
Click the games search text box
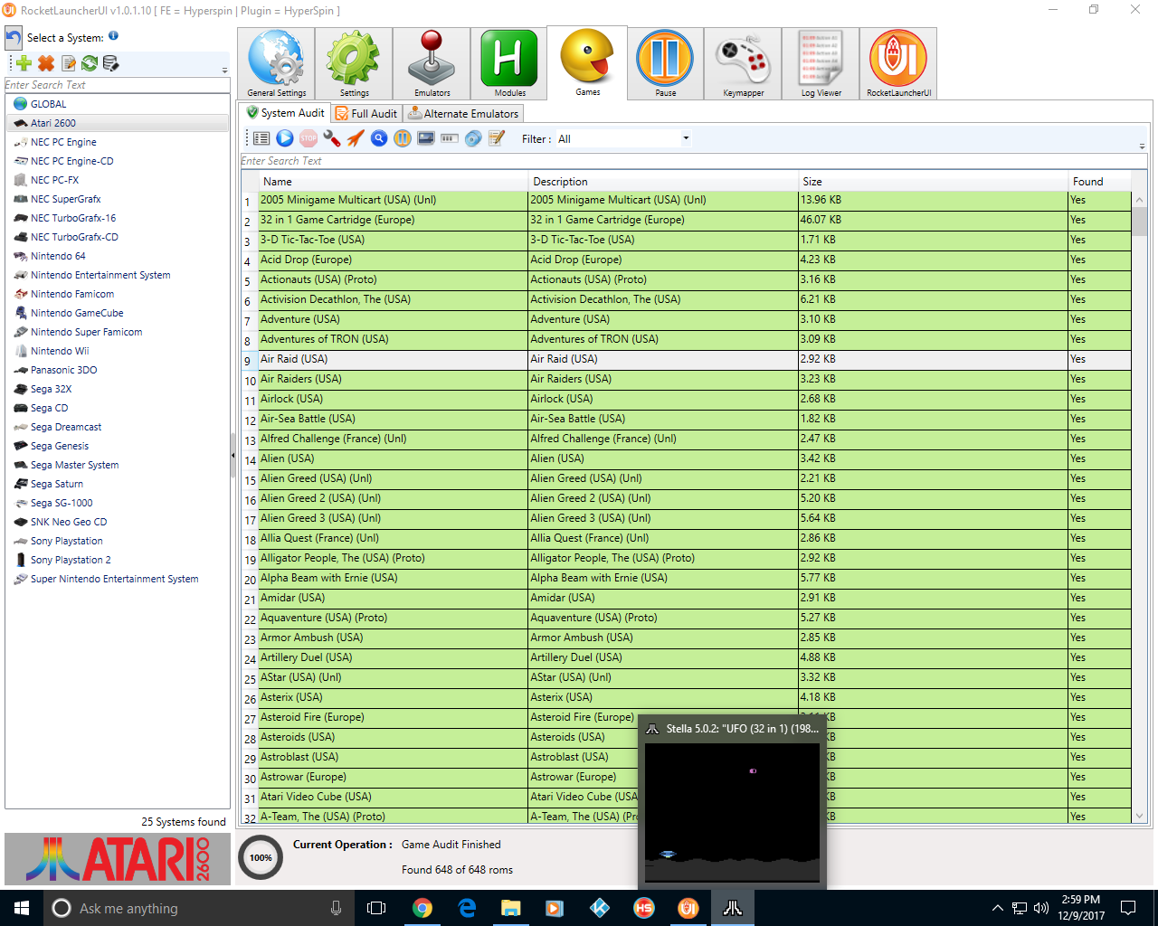click(x=694, y=161)
